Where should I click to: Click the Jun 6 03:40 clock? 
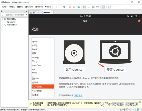coord(85,16)
